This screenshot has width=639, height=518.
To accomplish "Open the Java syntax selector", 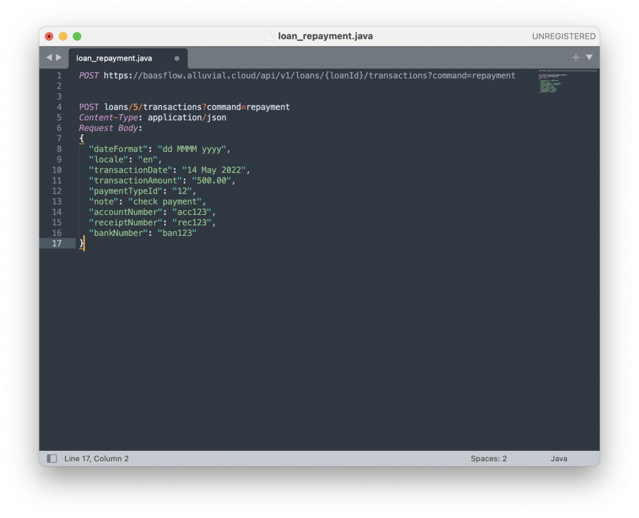I will 559,459.
